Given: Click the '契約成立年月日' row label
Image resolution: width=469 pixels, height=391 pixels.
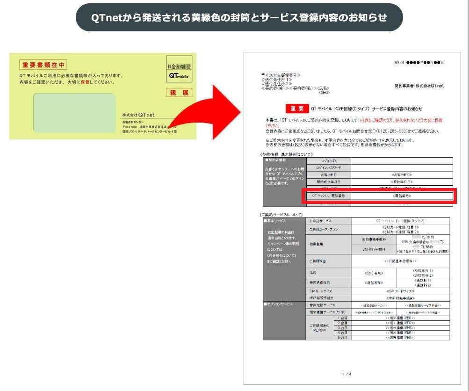Looking at the screenshot, I should click(328, 182).
